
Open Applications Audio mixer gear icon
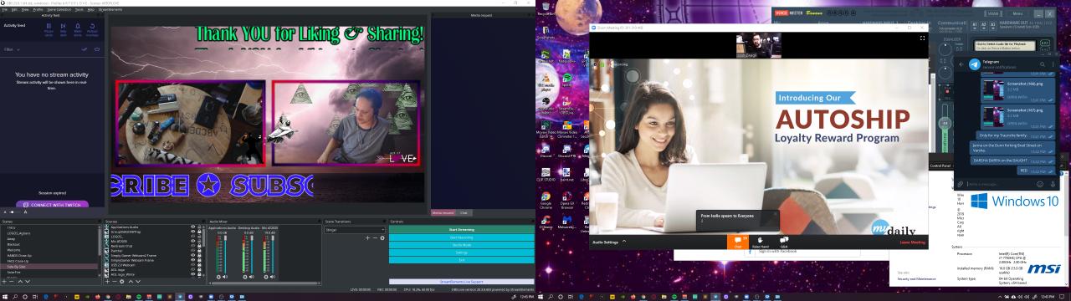click(x=218, y=277)
